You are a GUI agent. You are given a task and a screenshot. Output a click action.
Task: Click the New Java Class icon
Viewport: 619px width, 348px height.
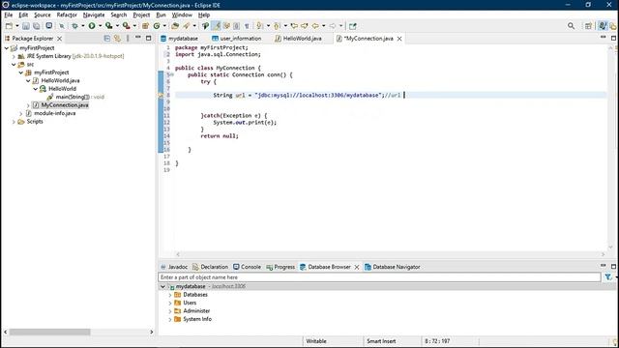coord(157,26)
